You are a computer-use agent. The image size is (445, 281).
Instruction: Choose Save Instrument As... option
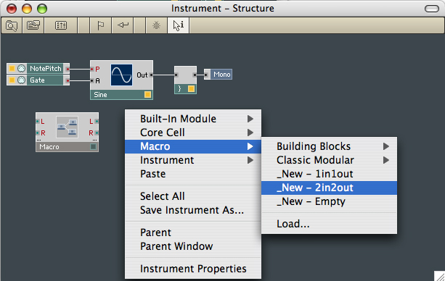click(193, 210)
